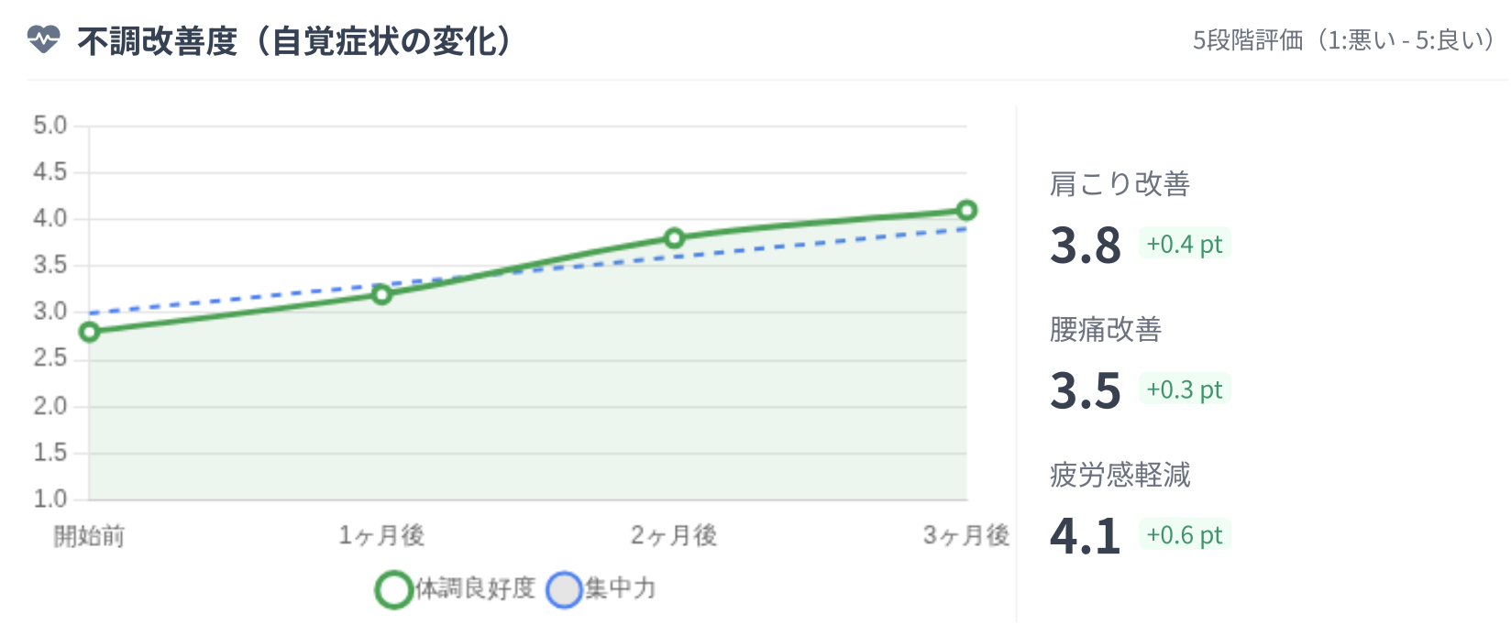
Task: Click the +0.3 pt badge
Action: (1184, 389)
